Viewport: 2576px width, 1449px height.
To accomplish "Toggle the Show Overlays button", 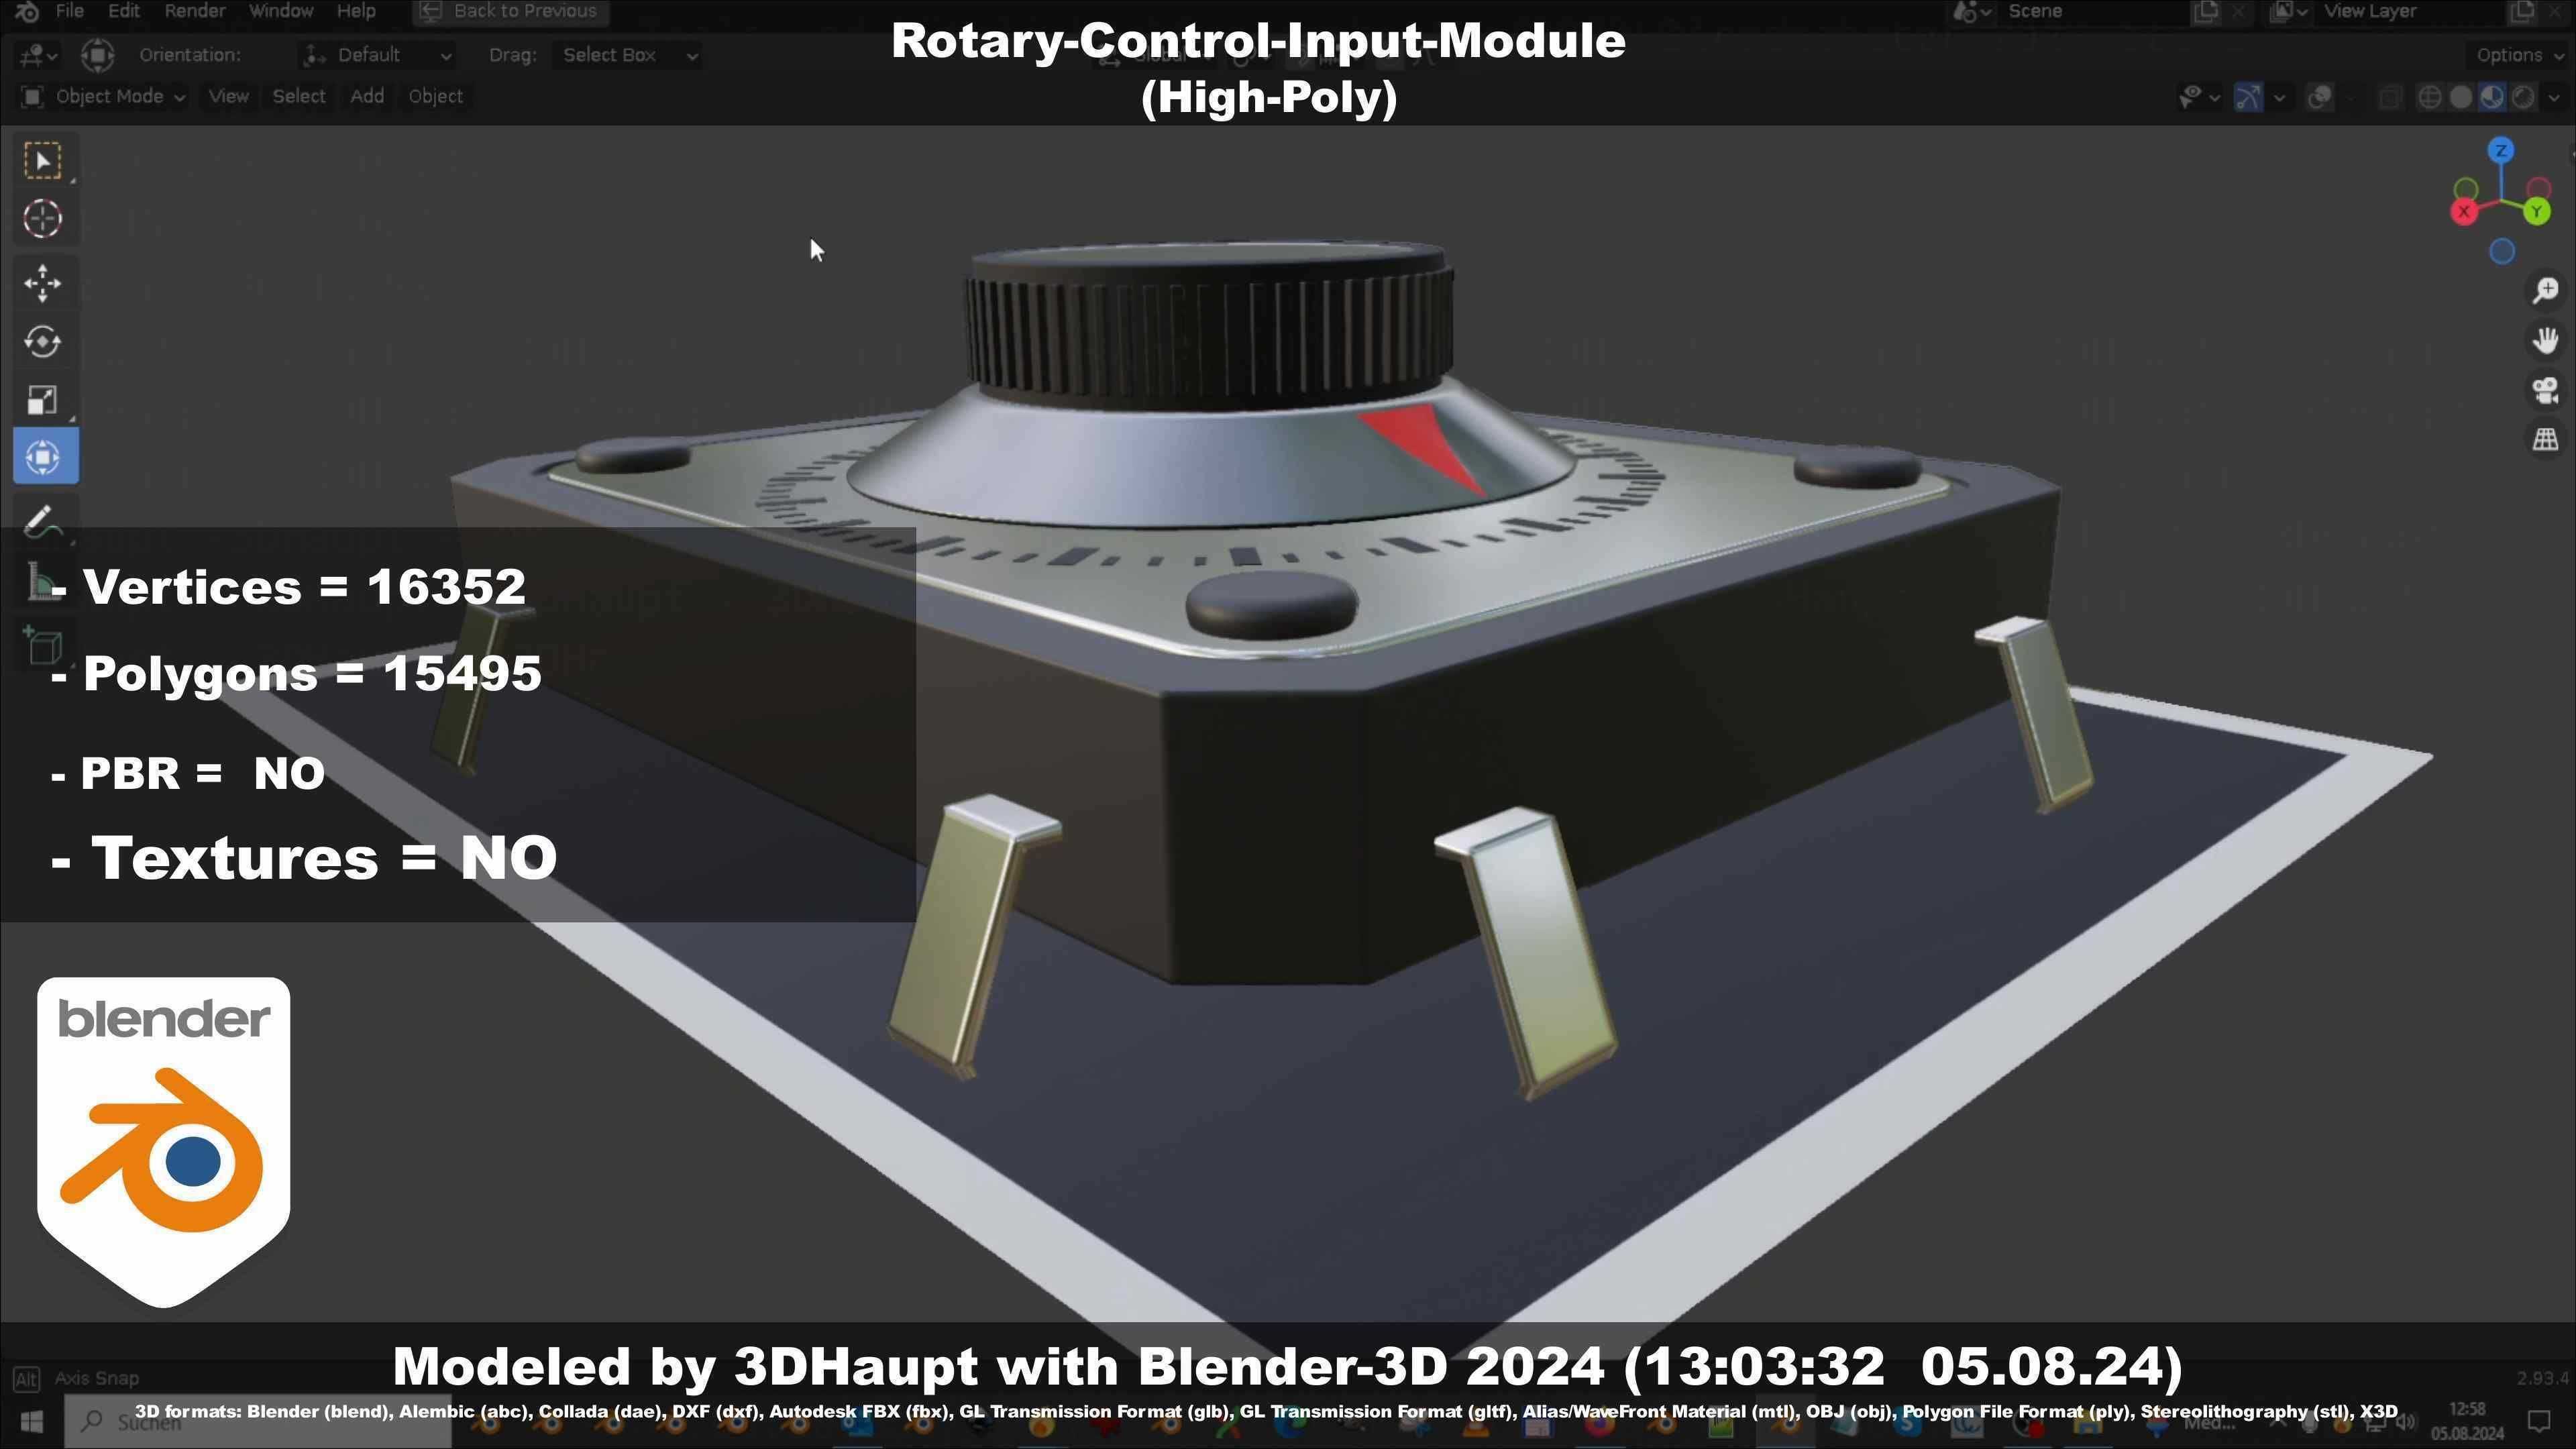I will click(x=2320, y=97).
